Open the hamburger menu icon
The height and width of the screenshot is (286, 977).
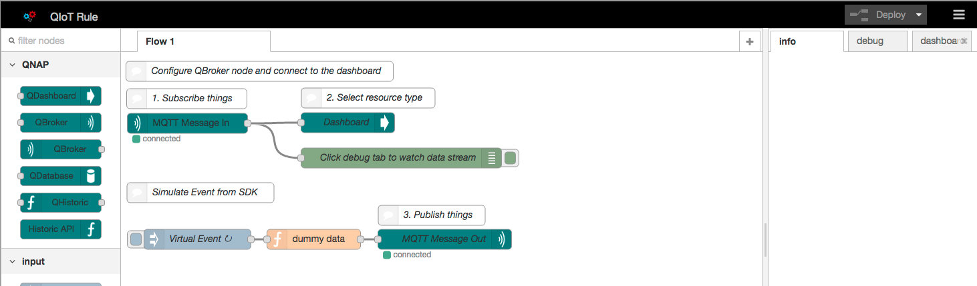tap(958, 15)
